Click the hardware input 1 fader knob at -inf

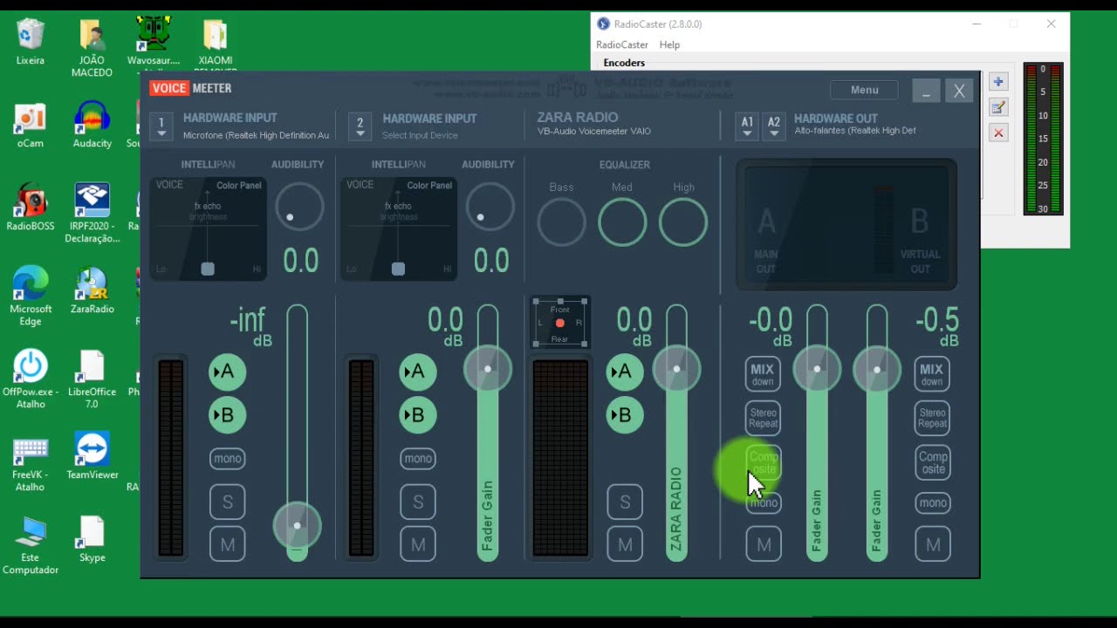pyautogui.click(x=297, y=526)
